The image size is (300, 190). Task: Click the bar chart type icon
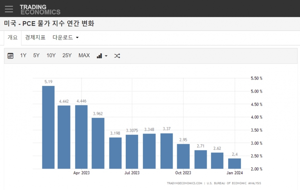pos(99,56)
